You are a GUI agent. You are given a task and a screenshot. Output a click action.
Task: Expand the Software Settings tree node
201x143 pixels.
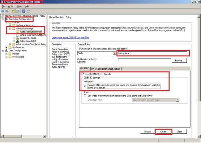(x=10, y=25)
